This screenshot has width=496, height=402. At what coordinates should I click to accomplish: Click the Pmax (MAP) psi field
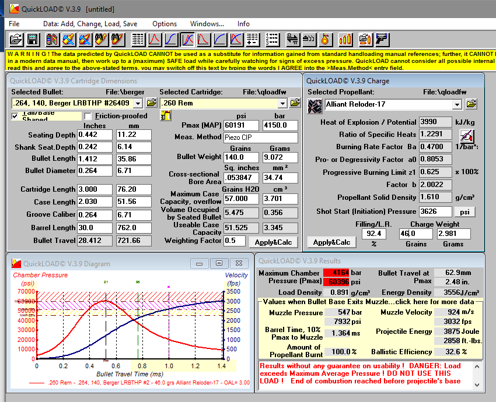tap(241, 125)
